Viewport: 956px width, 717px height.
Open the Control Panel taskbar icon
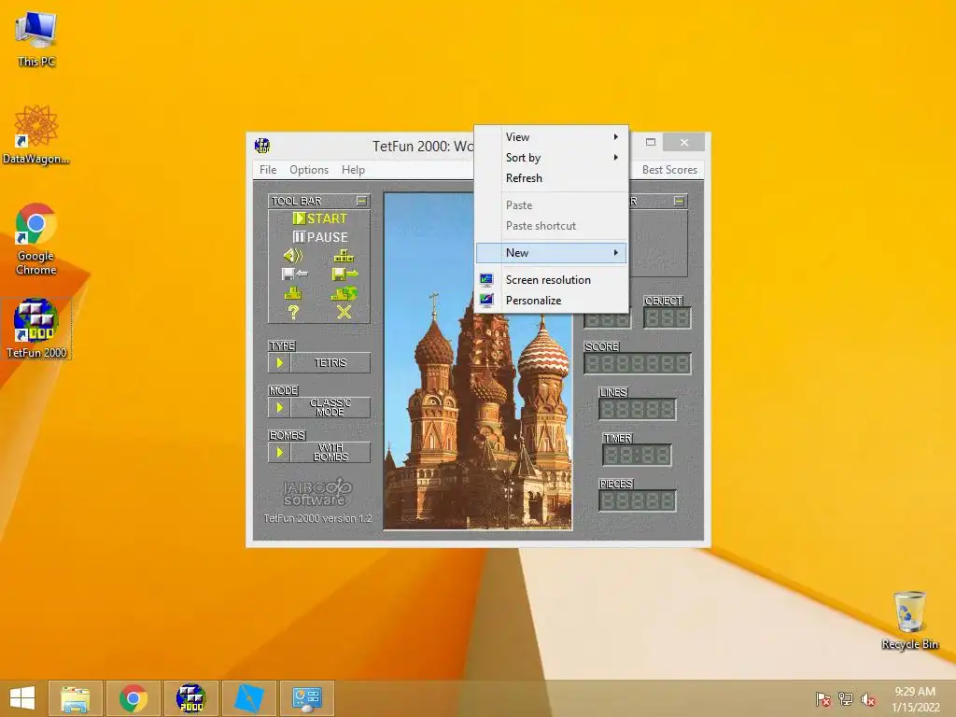(x=306, y=698)
